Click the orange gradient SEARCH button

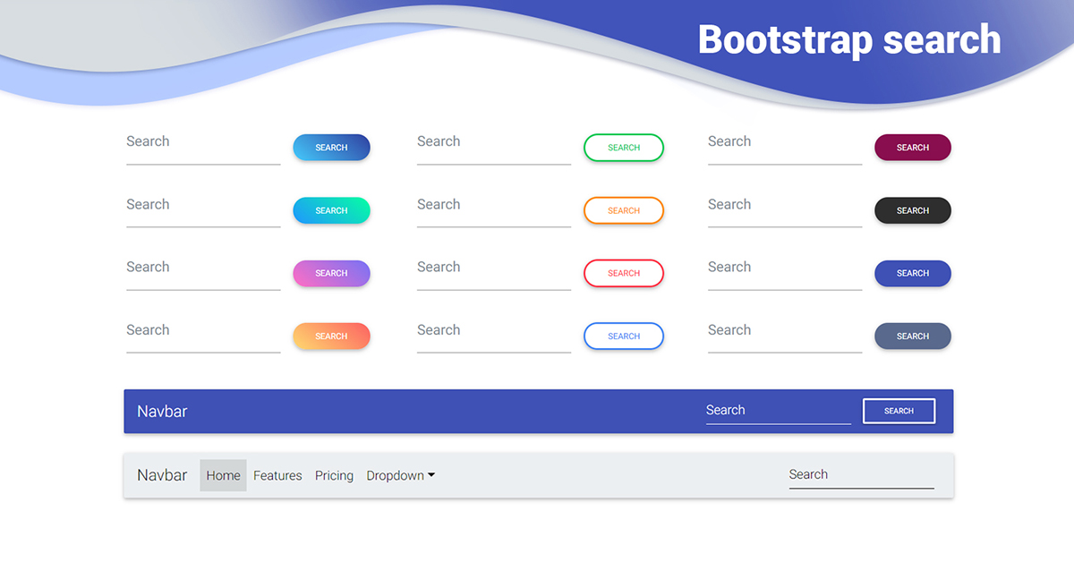click(x=331, y=336)
